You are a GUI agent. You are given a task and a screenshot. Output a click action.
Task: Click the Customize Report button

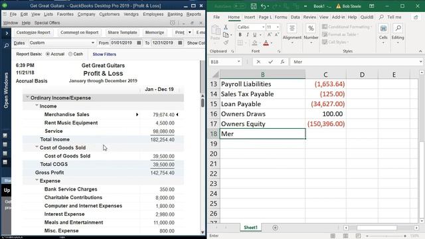click(33, 33)
